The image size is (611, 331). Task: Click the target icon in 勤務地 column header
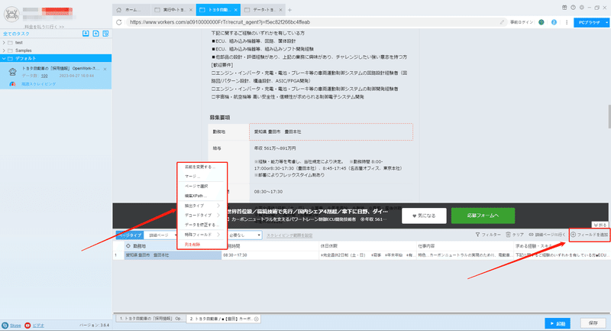coord(128,246)
